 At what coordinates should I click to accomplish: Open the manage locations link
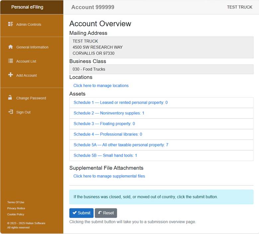coord(101,86)
